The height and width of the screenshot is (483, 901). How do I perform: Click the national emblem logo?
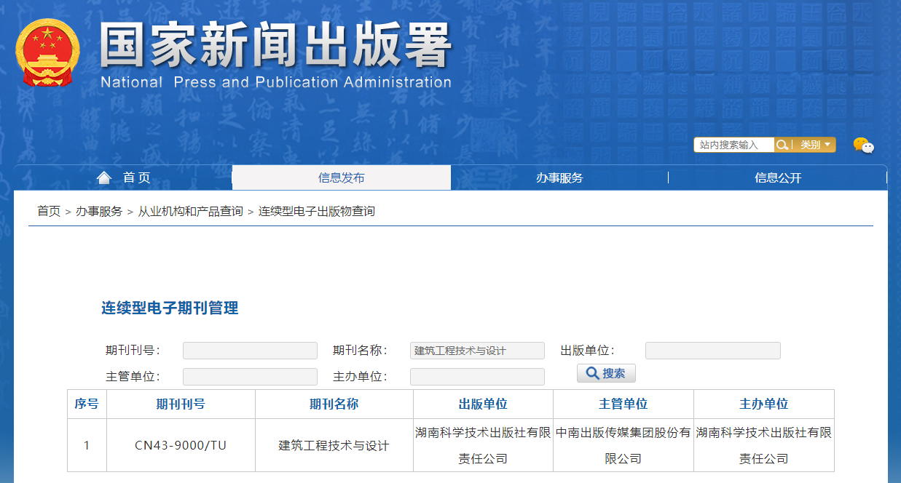pyautogui.click(x=48, y=52)
